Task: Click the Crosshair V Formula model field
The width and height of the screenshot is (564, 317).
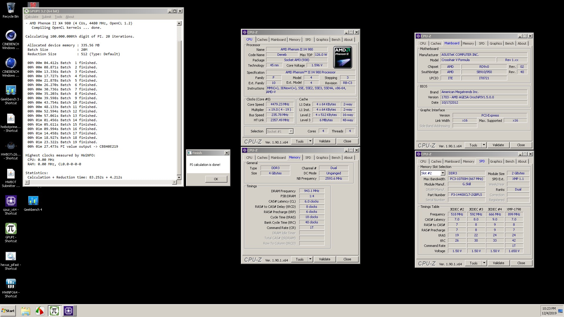Action: click(468, 60)
